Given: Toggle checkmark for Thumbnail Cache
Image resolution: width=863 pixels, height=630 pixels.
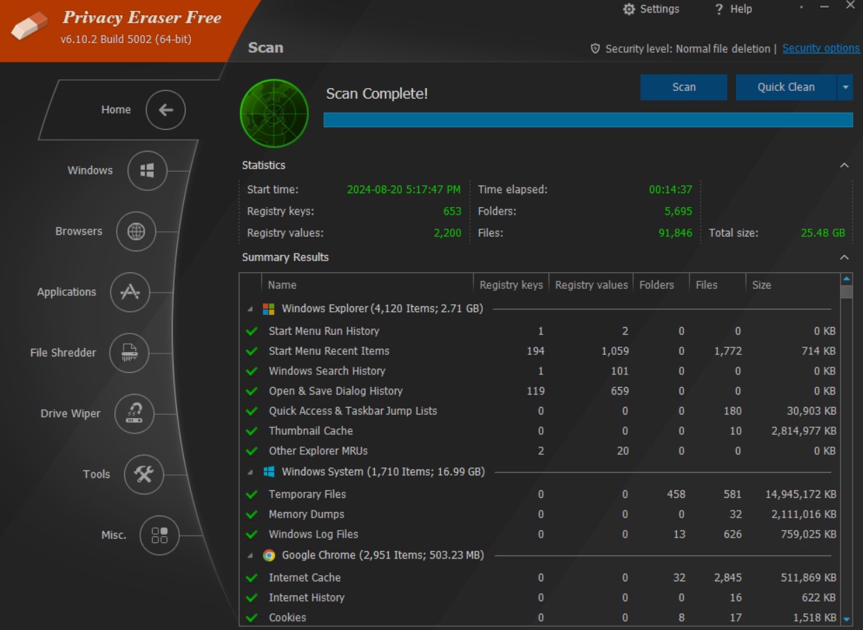Looking at the screenshot, I should [252, 431].
